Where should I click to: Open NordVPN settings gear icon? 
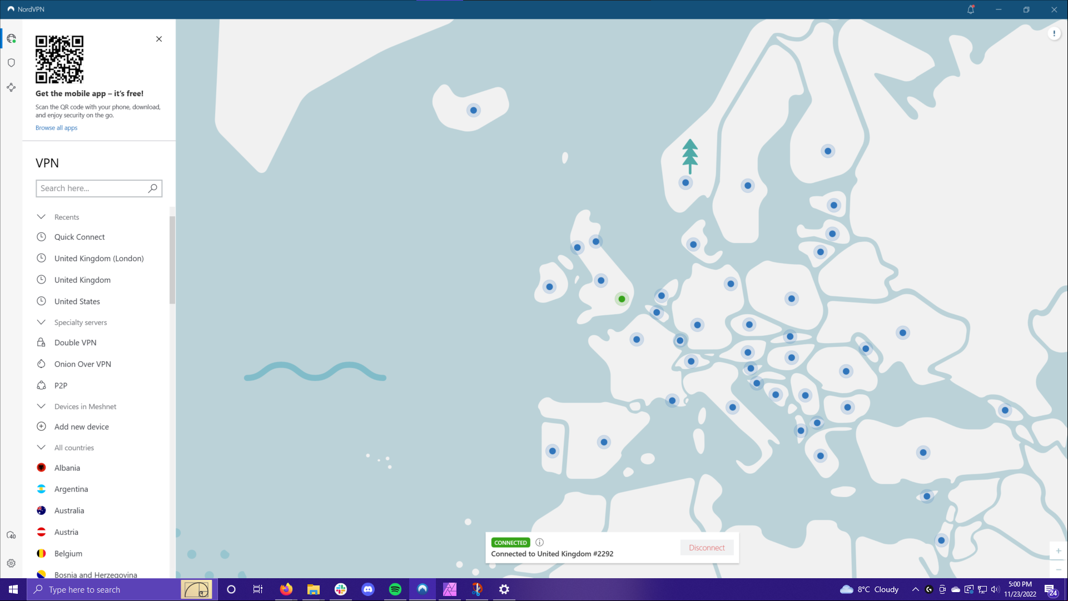pos(11,563)
